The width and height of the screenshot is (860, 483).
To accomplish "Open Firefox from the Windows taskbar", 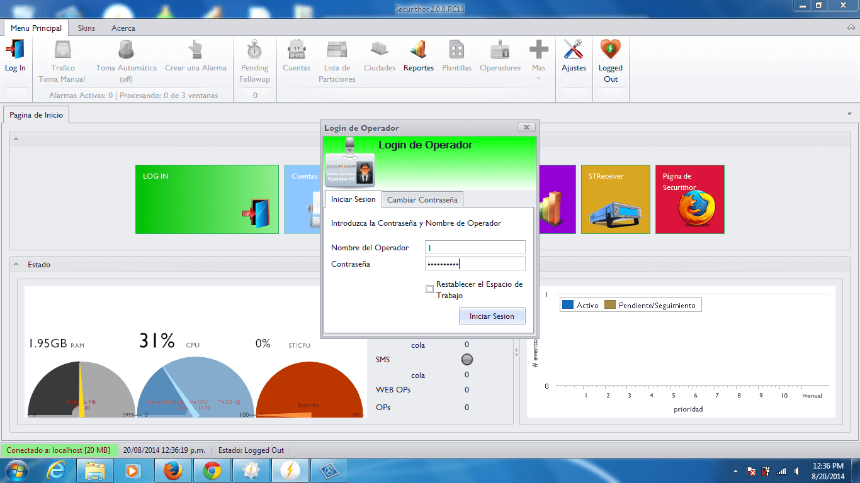I will pos(173,470).
